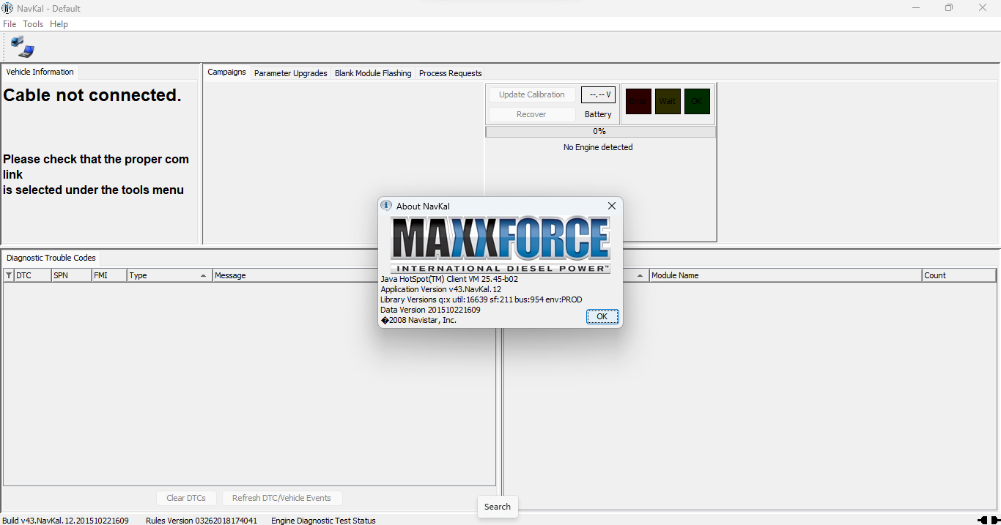Click the info icon in the About NavKal dialog
1001x525 pixels.
(387, 206)
